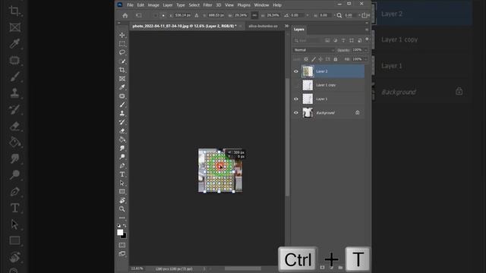486x273 pixels.
Task: Turn layer filtering on or off
Action: (x=368, y=39)
